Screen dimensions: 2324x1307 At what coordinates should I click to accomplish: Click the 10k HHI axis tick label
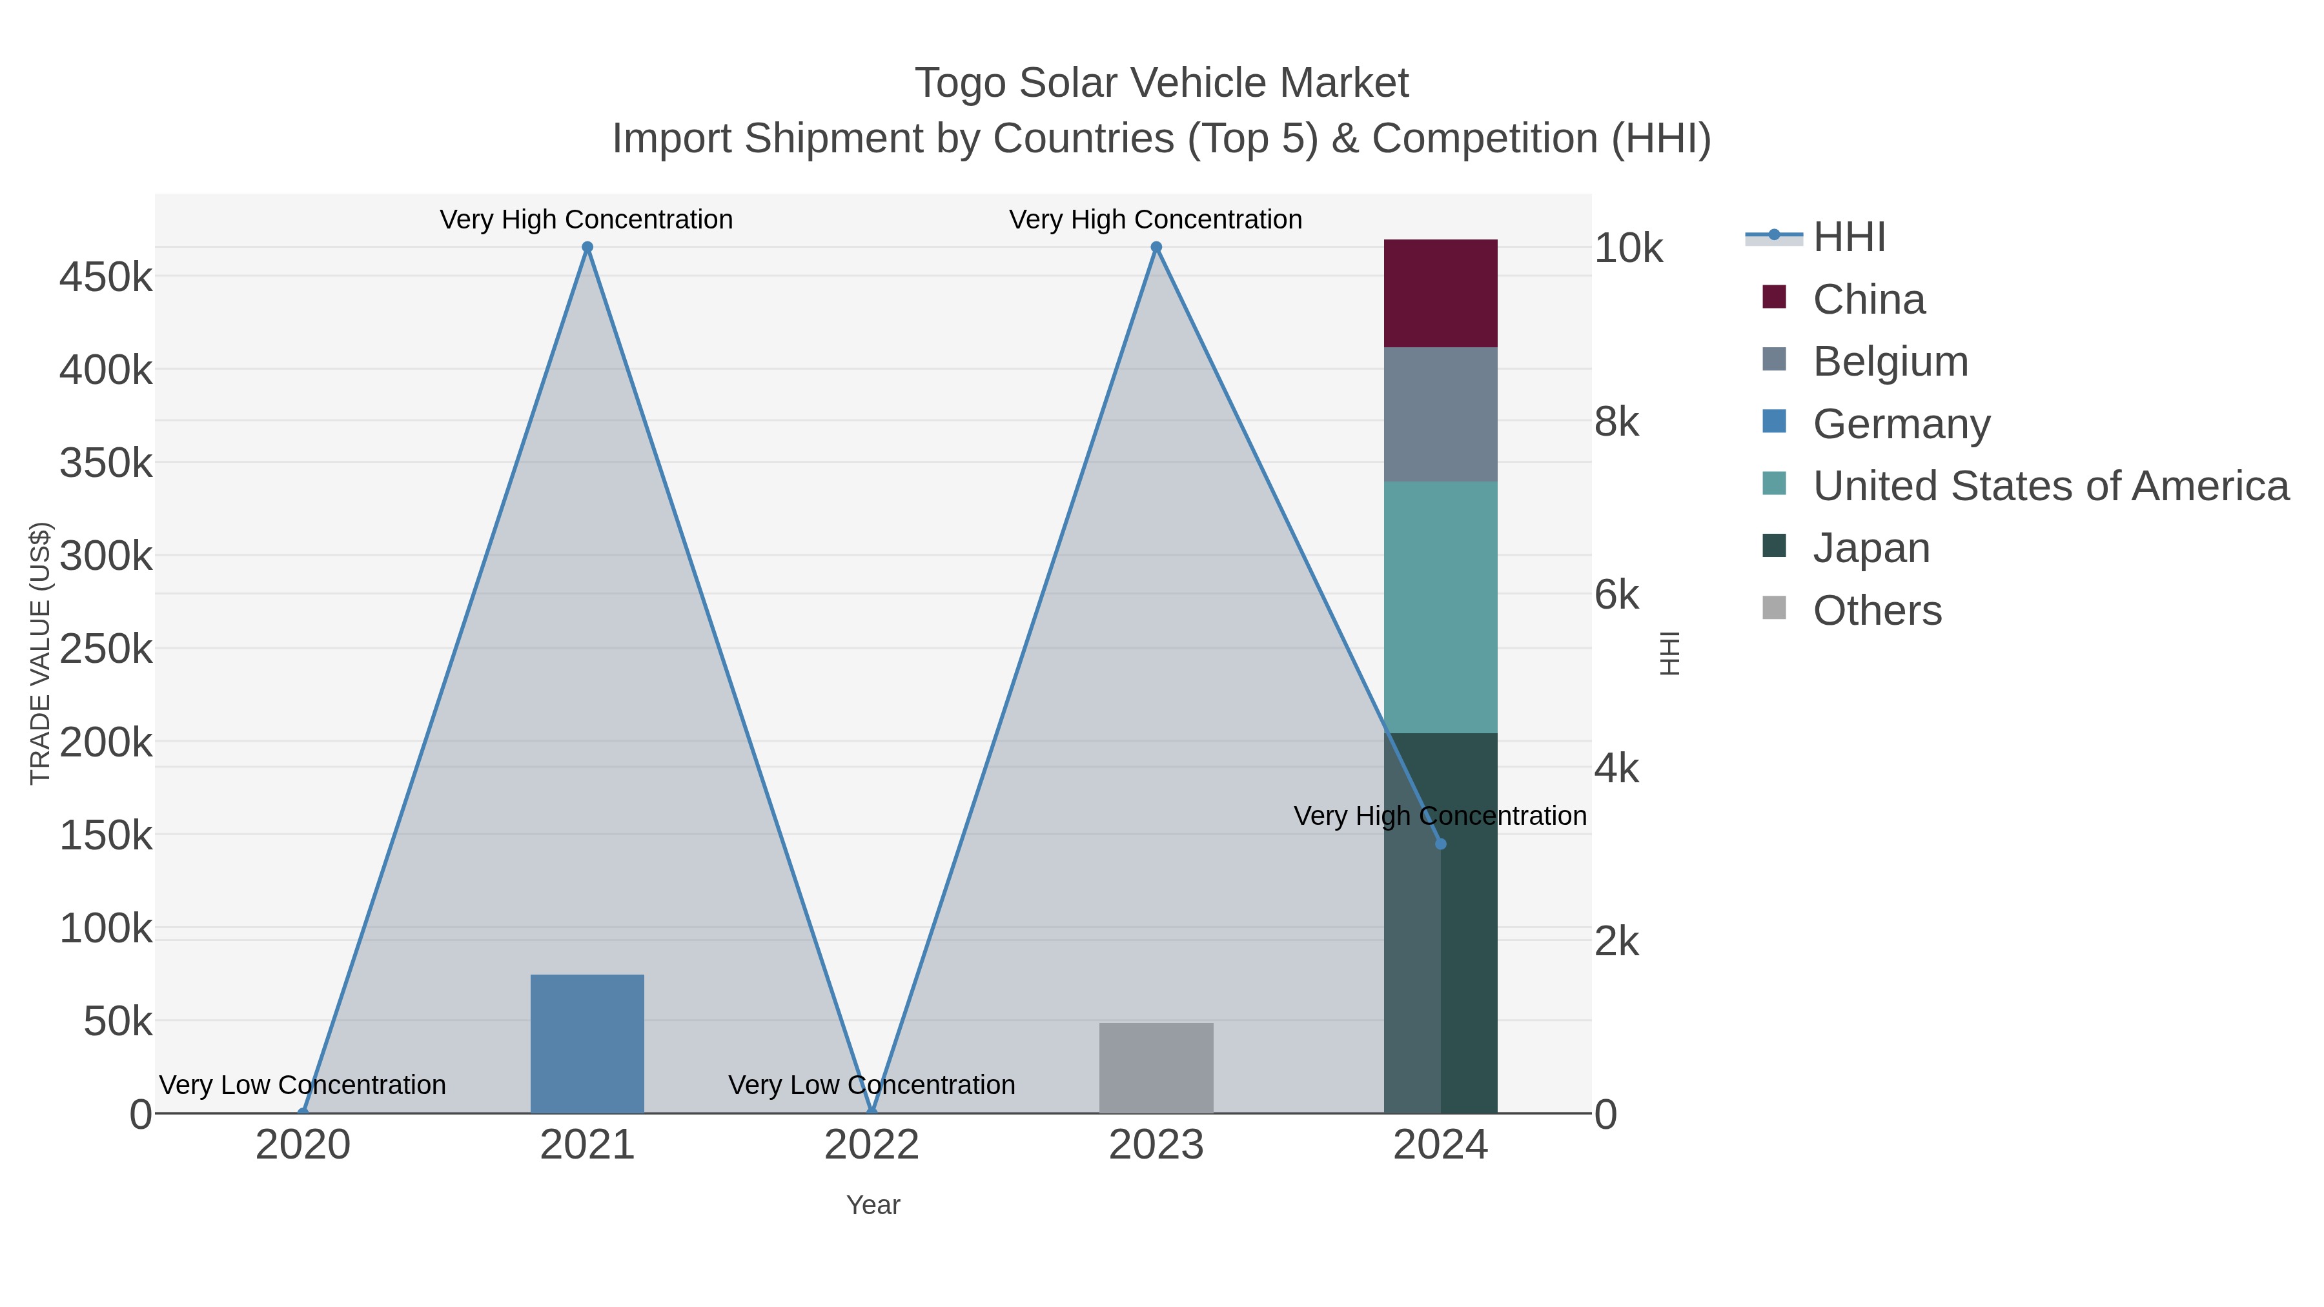[1629, 248]
